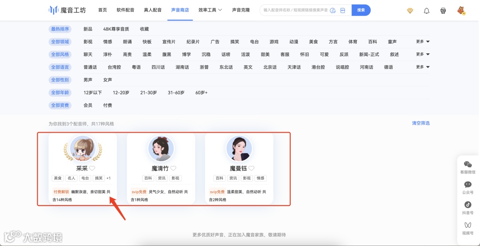Expand 更多 in the 全部领域 row
Screen dimensions: 480x246
(x=423, y=41)
